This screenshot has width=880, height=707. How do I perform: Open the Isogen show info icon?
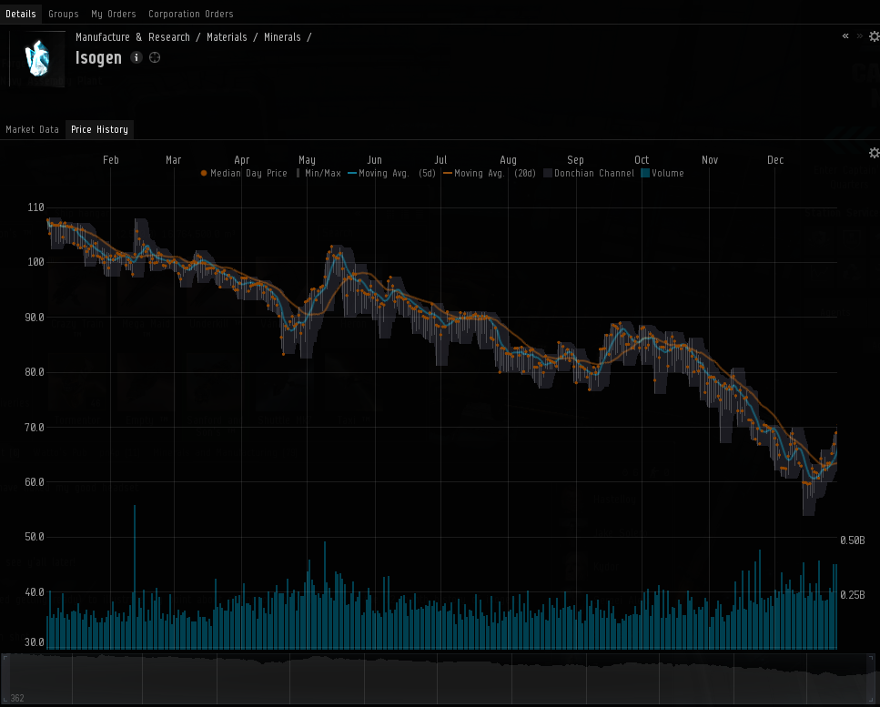(137, 57)
